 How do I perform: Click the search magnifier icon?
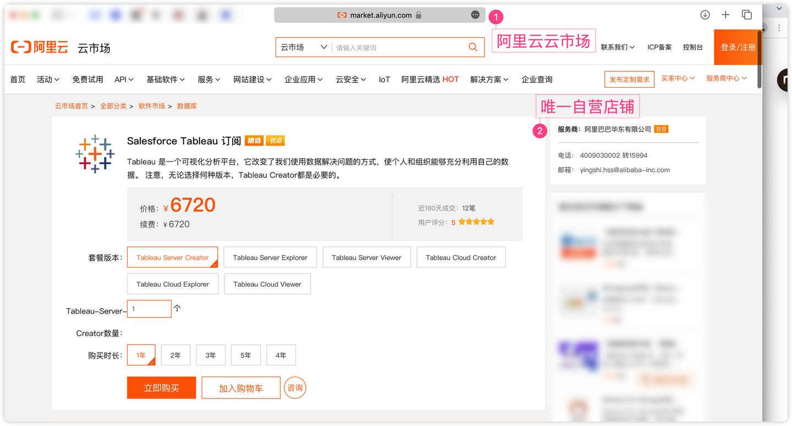[473, 47]
